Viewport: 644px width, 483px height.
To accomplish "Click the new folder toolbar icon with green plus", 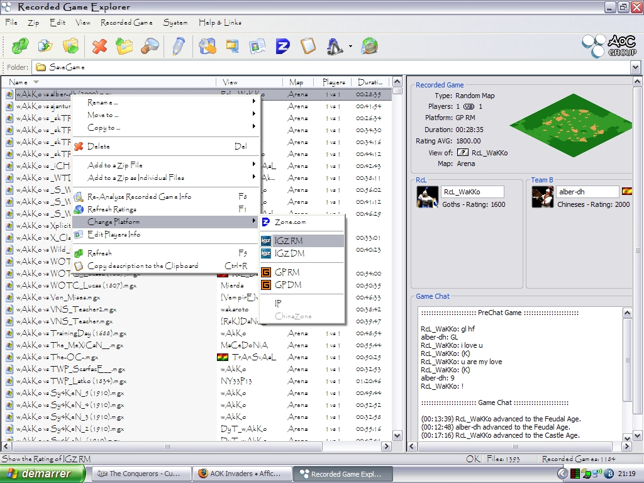I will [124, 46].
